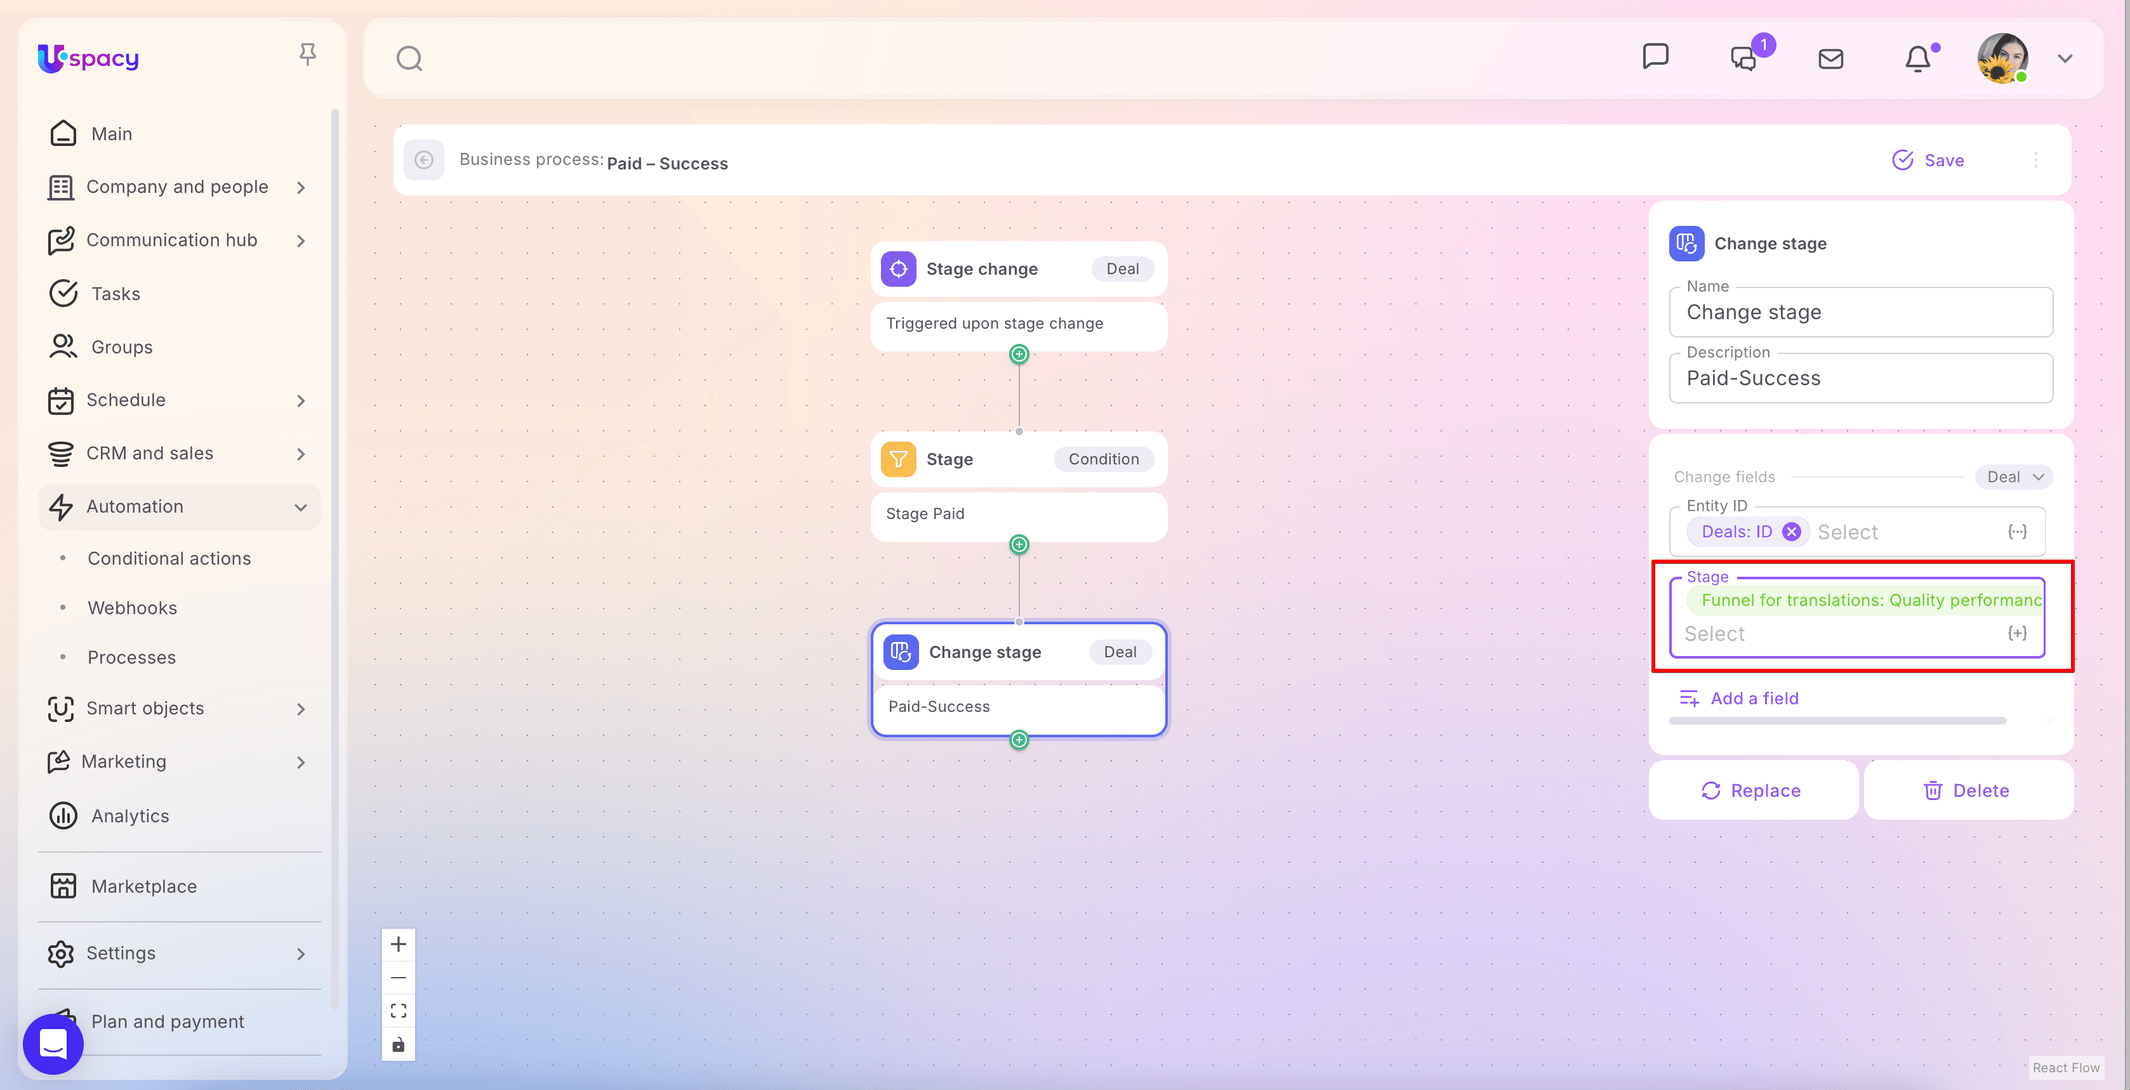The image size is (2130, 1090).
Task: Expand the CRM and sales submenu
Action: (x=301, y=454)
